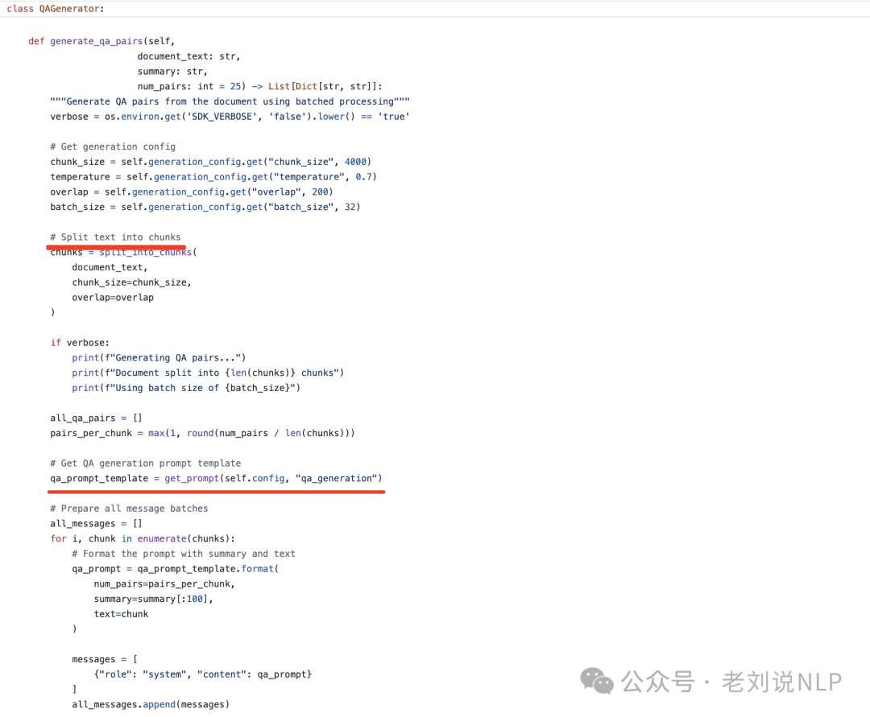The width and height of the screenshot is (870, 717).
Task: Click comment '# Format the prompt with summary and text'
Action: click(x=184, y=554)
